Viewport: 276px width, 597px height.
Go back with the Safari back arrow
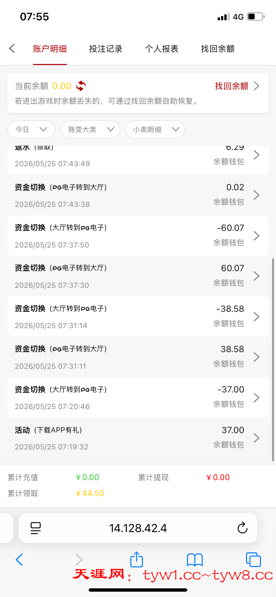point(19,560)
